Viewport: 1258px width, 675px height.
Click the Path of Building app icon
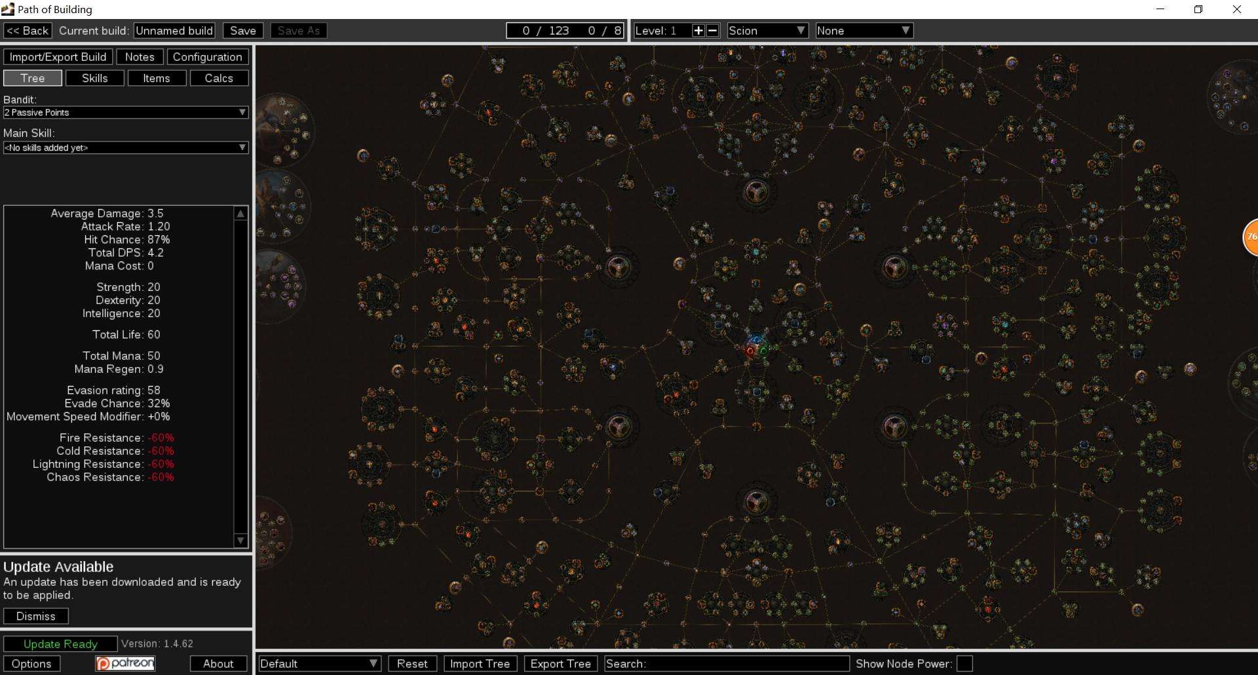click(x=8, y=9)
